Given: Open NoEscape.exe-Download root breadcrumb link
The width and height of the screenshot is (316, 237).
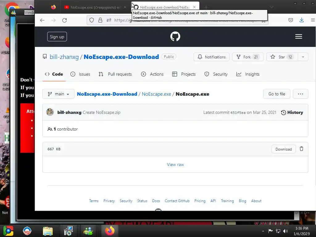Looking at the screenshot, I should (107, 94).
